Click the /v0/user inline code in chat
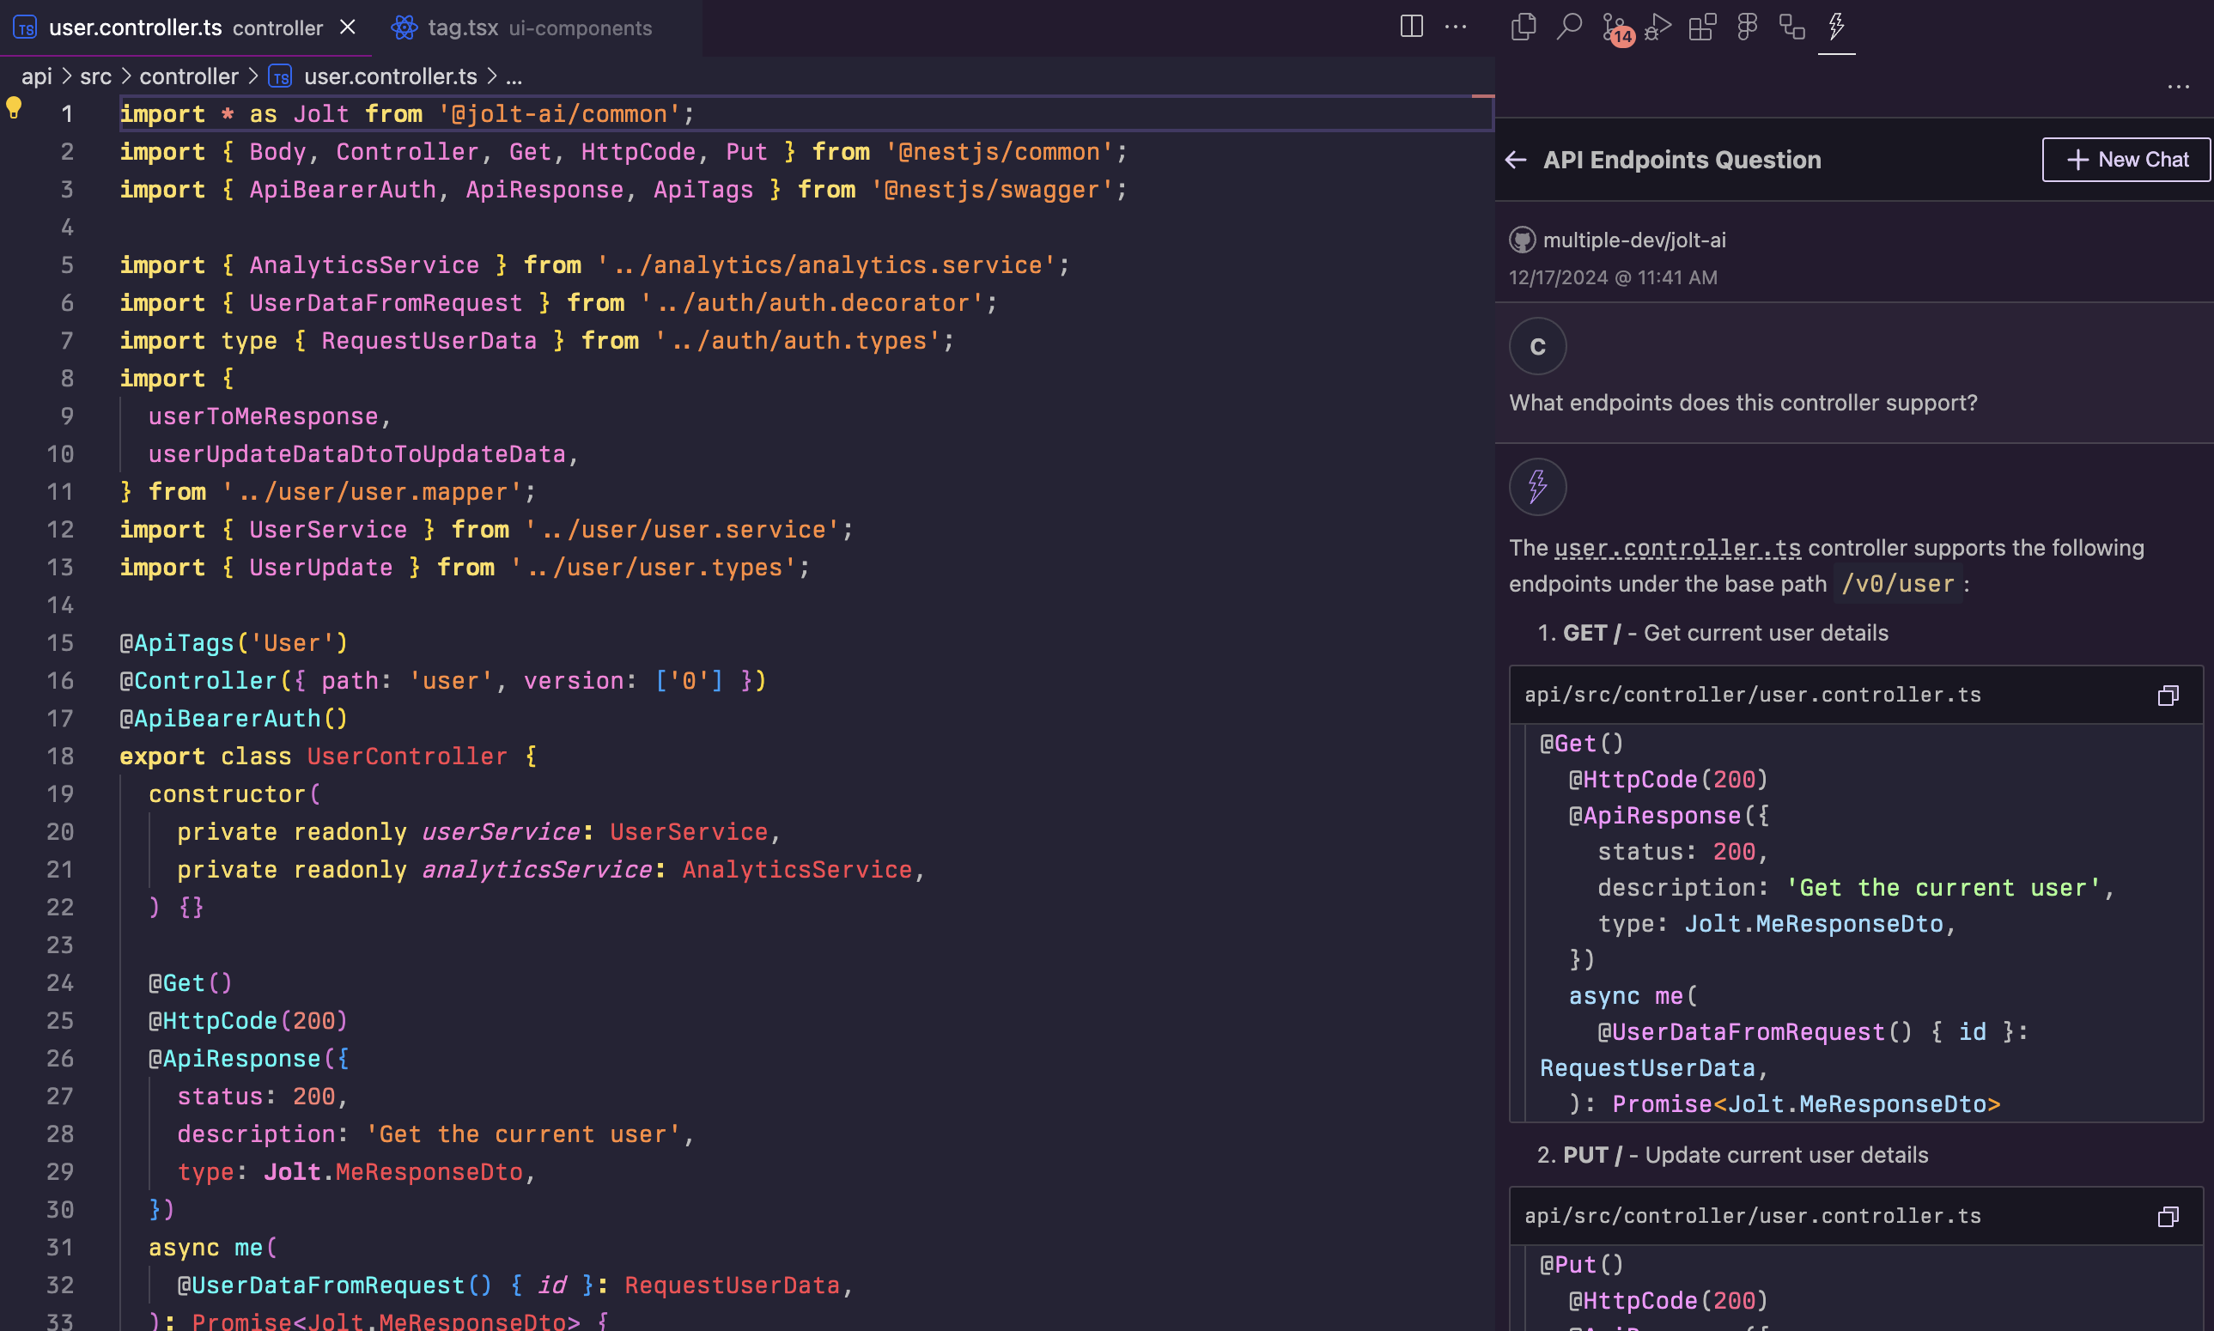 [1897, 584]
